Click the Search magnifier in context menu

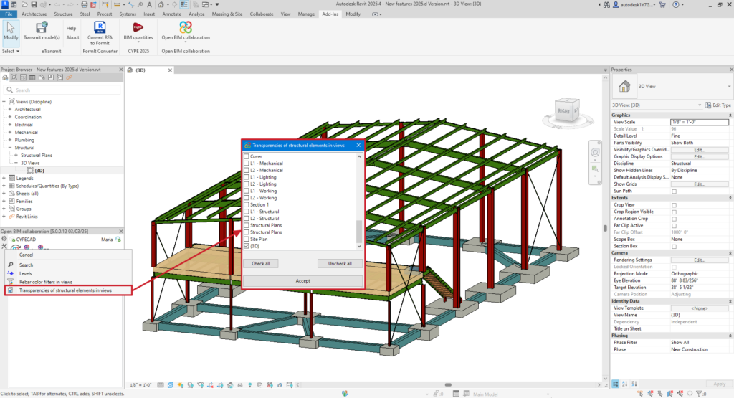pyautogui.click(x=10, y=265)
